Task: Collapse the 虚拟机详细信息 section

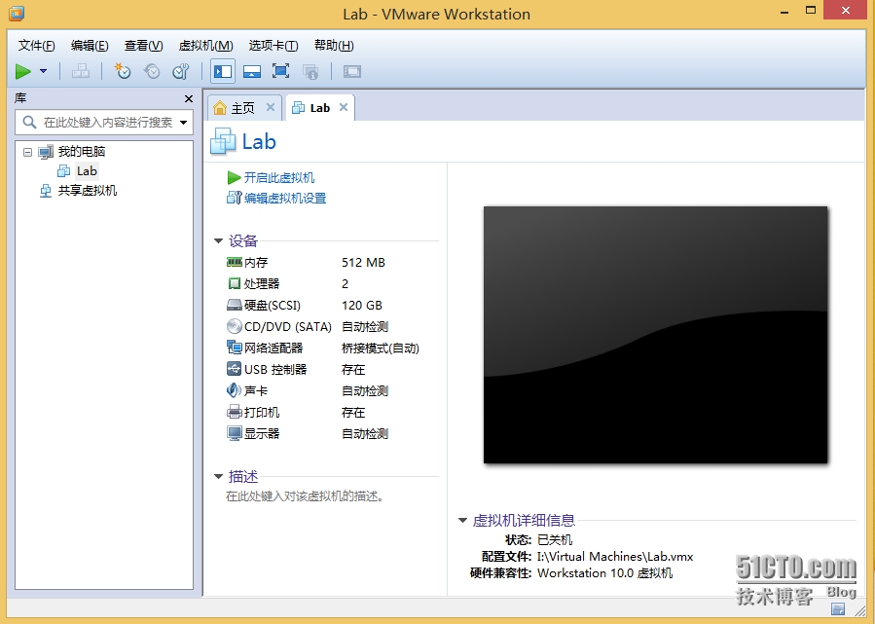Action: 462,520
